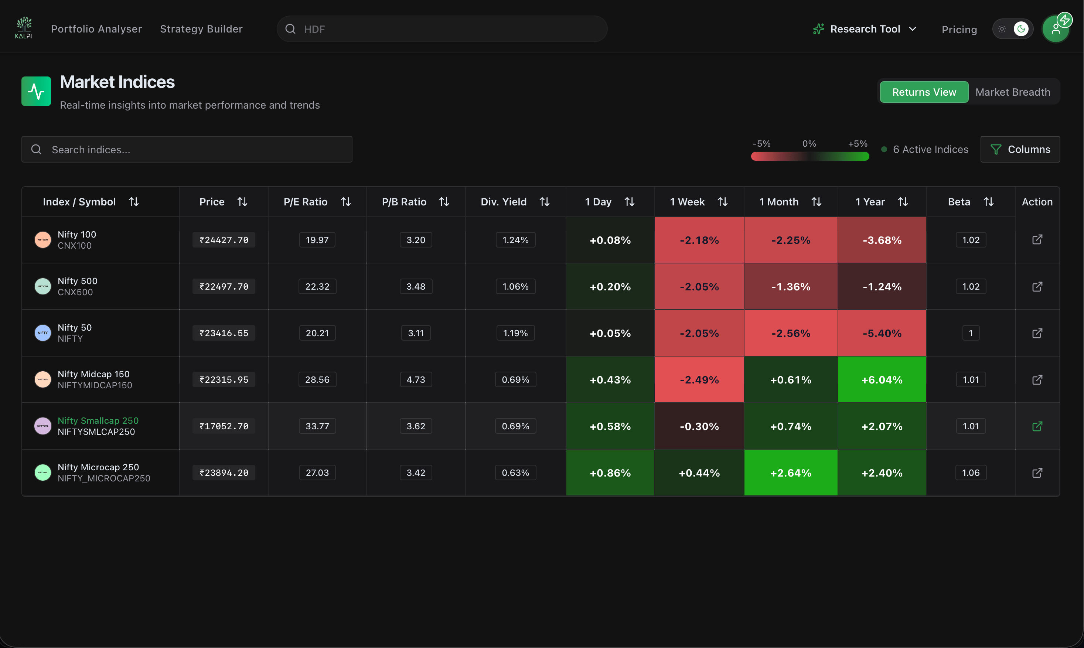The height and width of the screenshot is (648, 1084).
Task: Click the Nifty Midcap 150 logo
Action: (x=43, y=379)
